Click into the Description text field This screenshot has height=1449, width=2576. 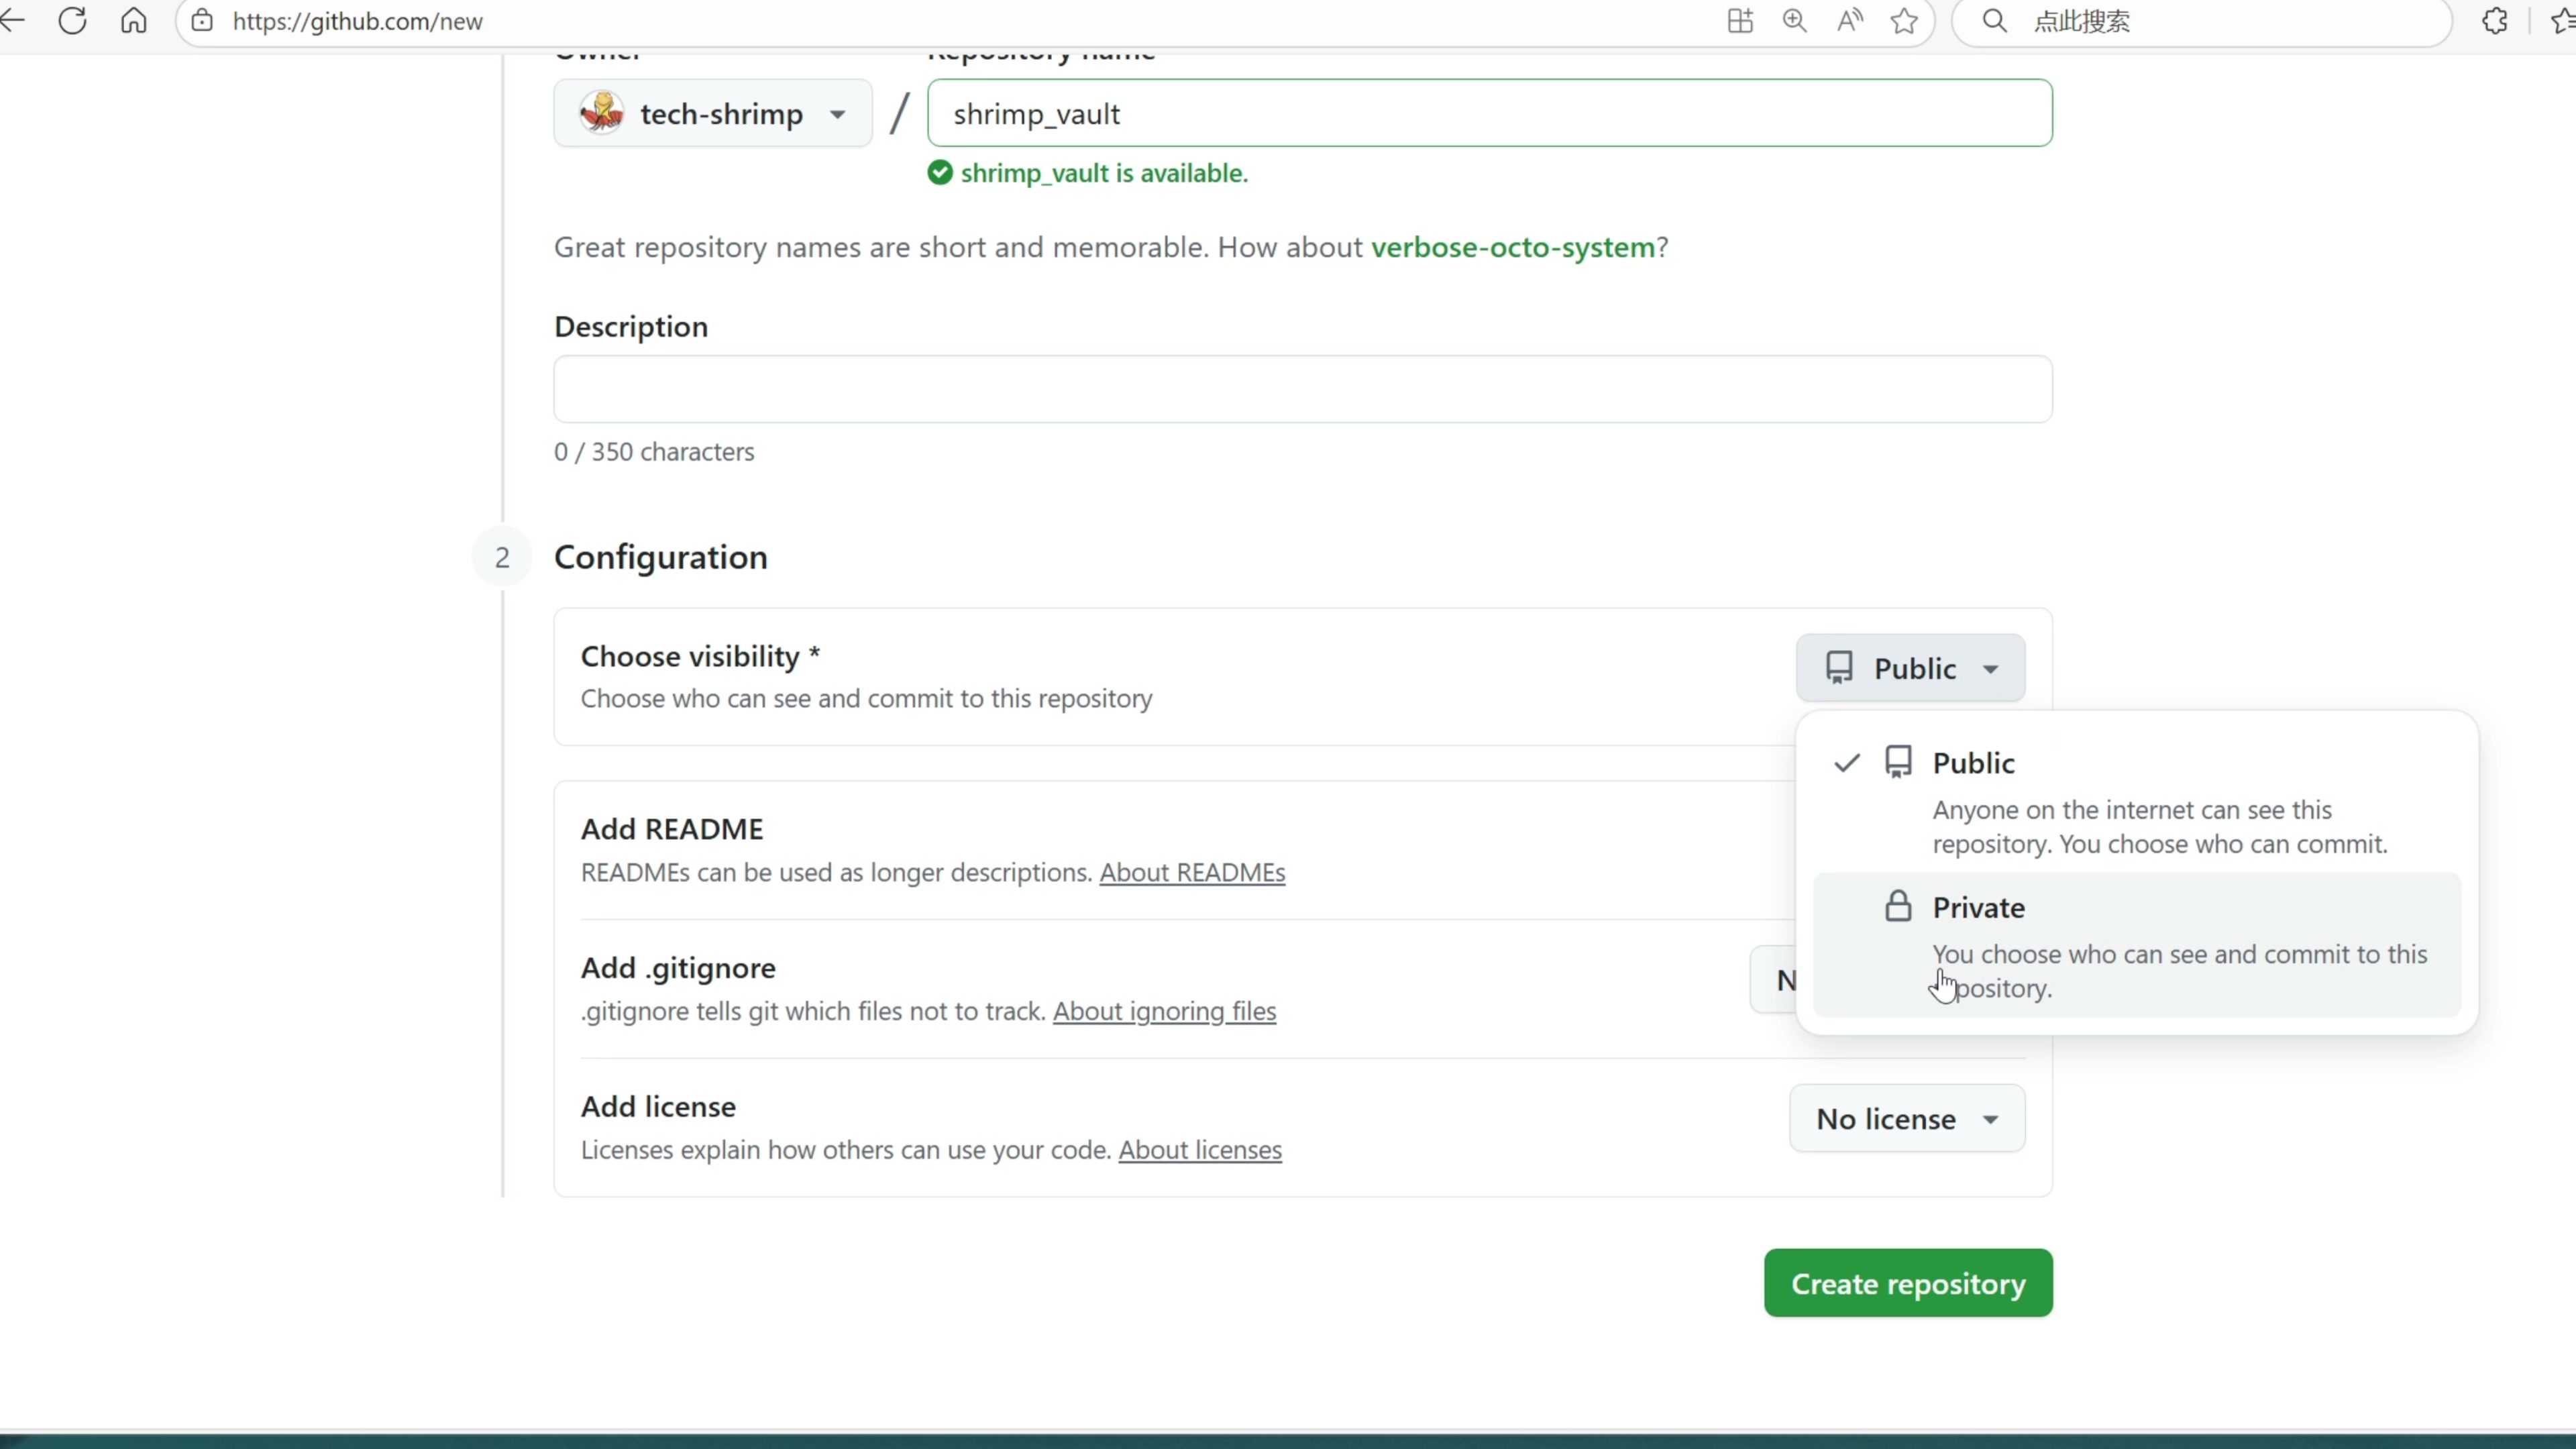click(1302, 389)
